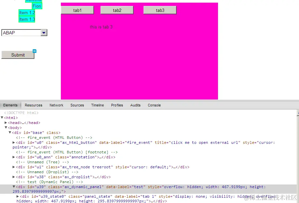Viewport: 299px width, 203px height.
Task: Select the <!DOCTYPE html> line
Action: point(21,113)
